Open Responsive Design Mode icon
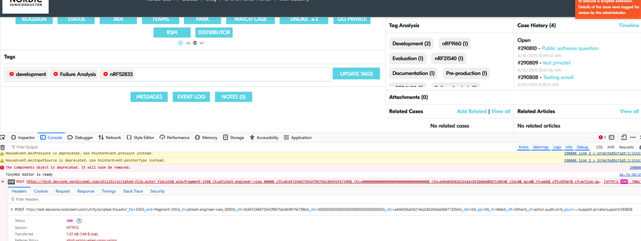 coord(624,137)
